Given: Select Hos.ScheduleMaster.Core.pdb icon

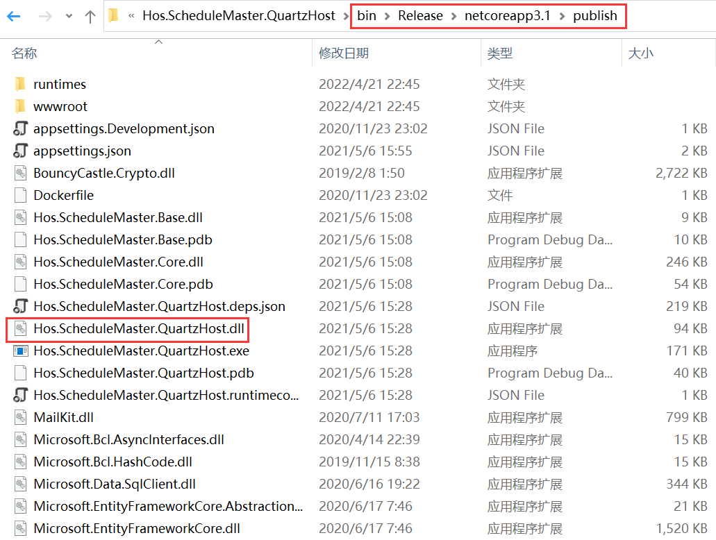Looking at the screenshot, I should pos(21,284).
